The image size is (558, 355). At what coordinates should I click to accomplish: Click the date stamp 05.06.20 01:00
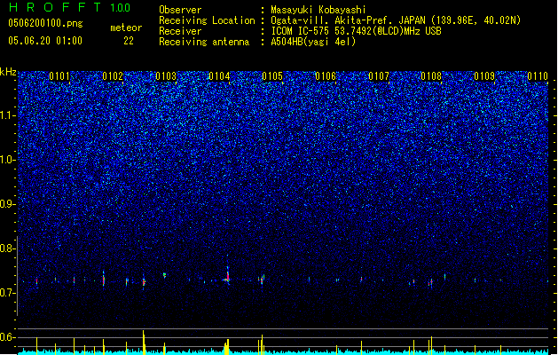(x=45, y=41)
